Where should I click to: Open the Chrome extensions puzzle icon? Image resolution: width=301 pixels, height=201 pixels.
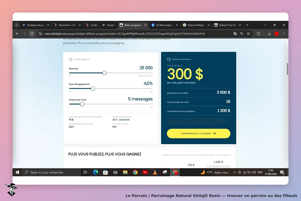click(x=259, y=34)
